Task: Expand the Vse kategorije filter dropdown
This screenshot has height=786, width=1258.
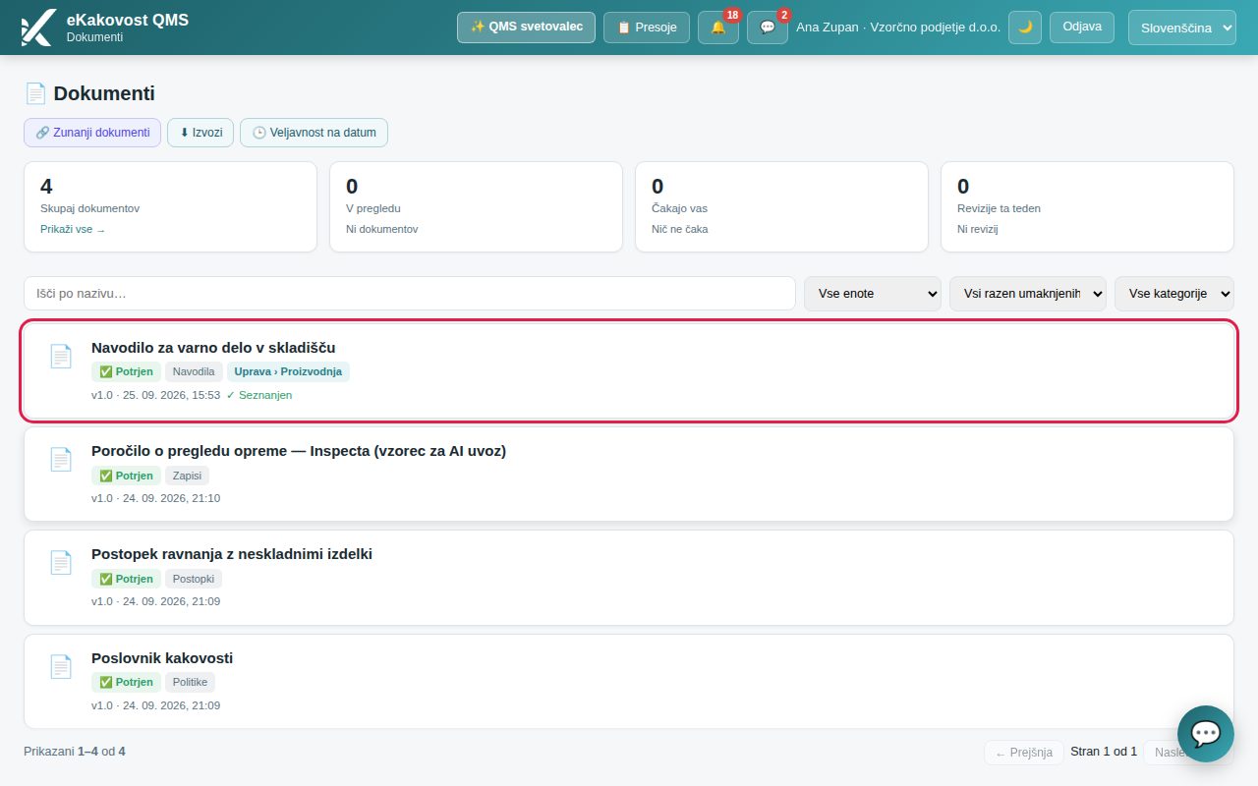Action: (1174, 294)
